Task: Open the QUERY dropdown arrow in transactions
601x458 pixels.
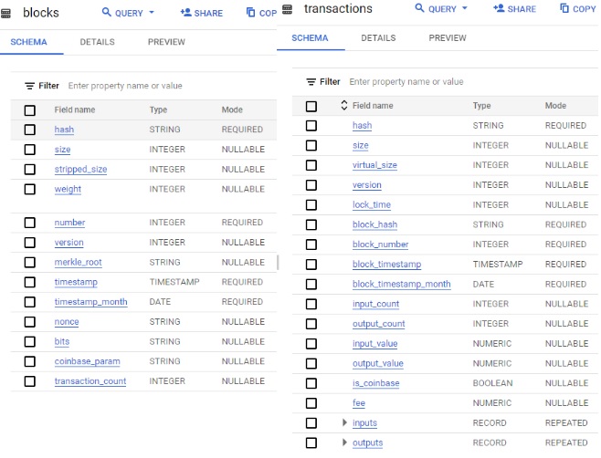Action: [x=465, y=8]
